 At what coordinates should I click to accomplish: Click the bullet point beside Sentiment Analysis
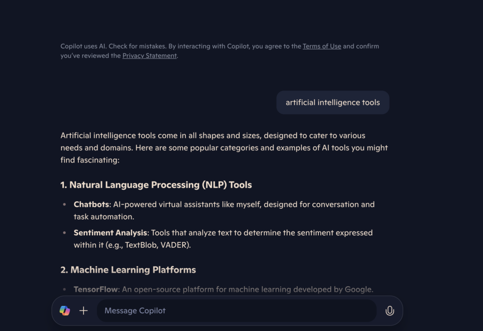pyautogui.click(x=65, y=233)
